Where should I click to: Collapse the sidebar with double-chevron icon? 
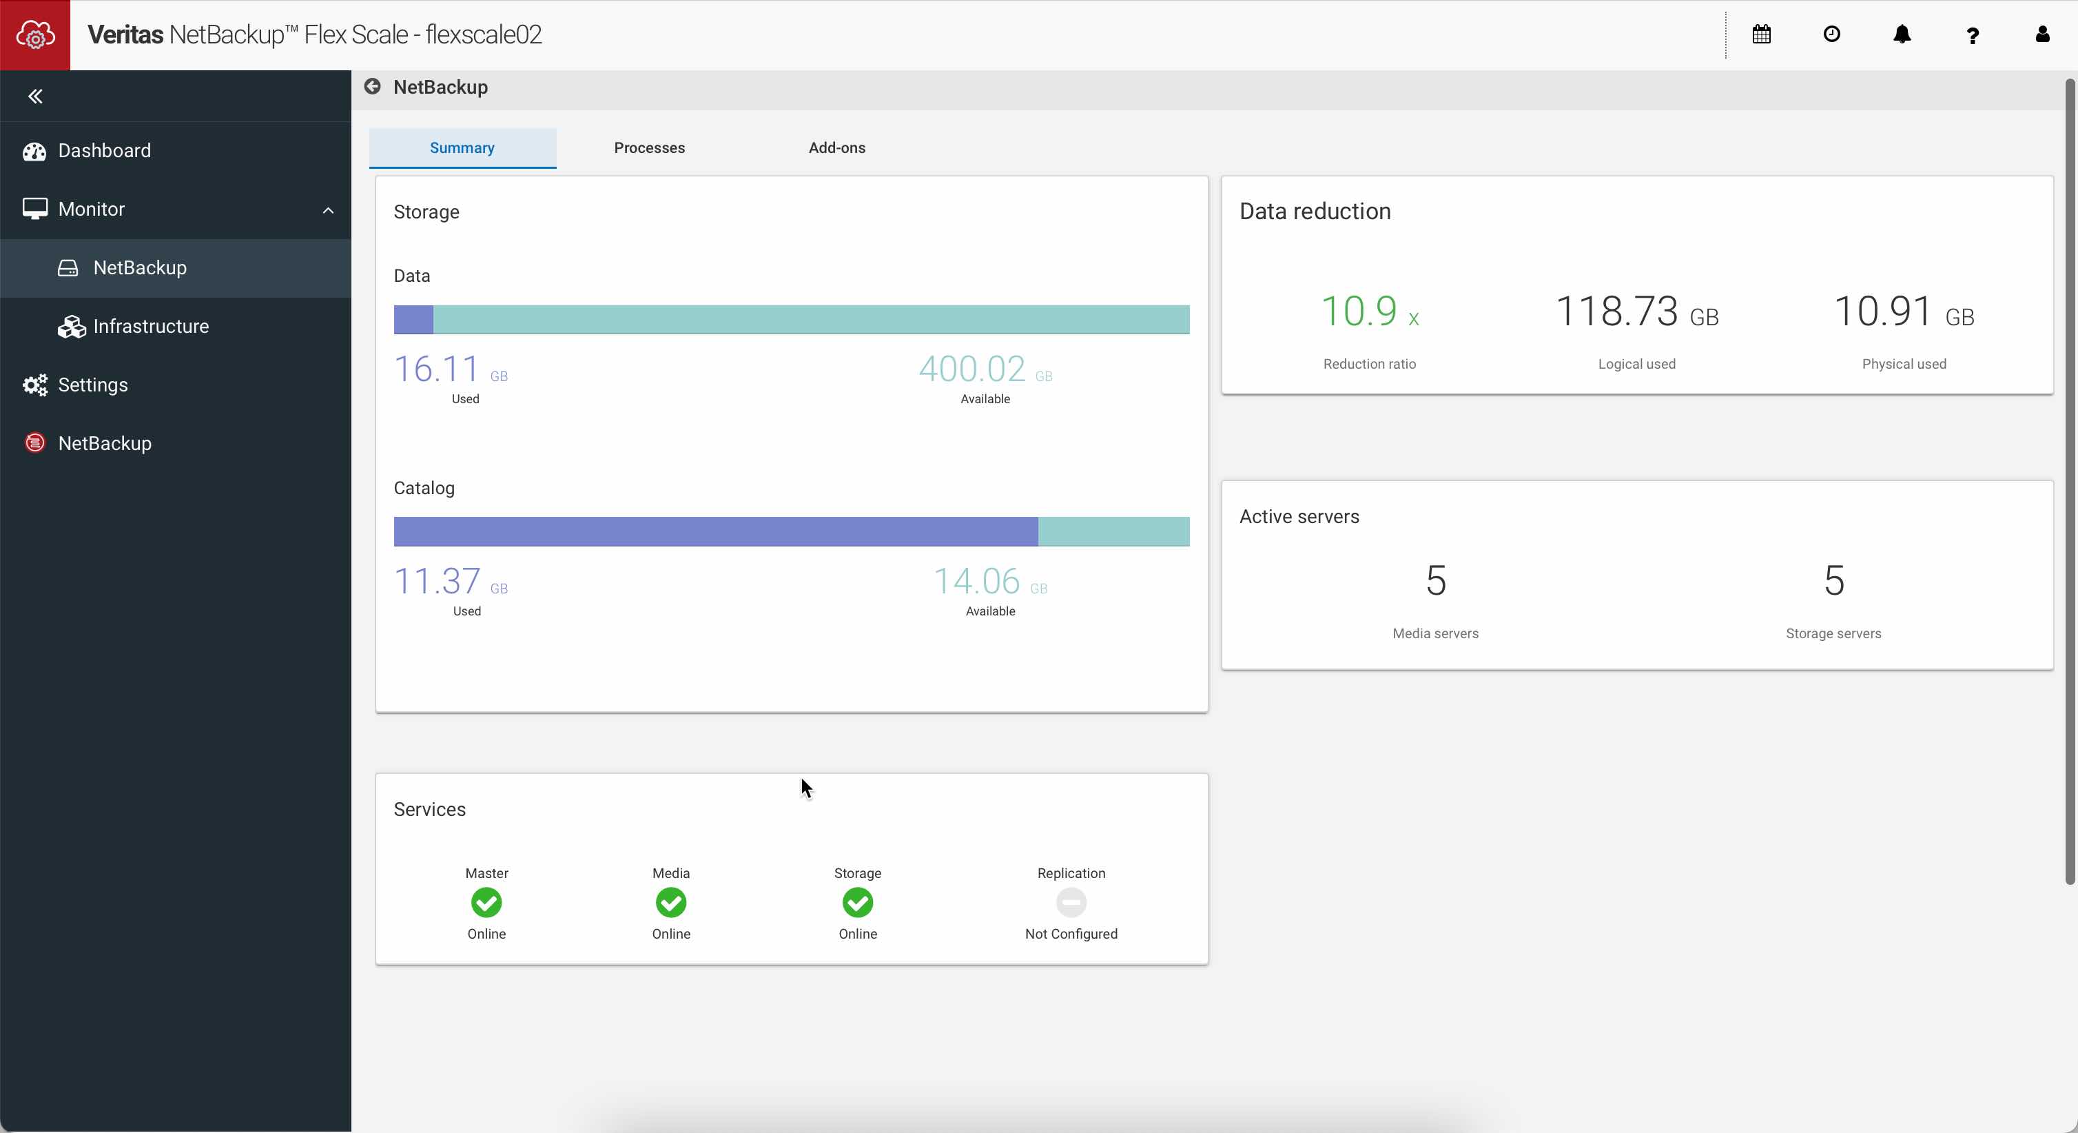coord(34,97)
